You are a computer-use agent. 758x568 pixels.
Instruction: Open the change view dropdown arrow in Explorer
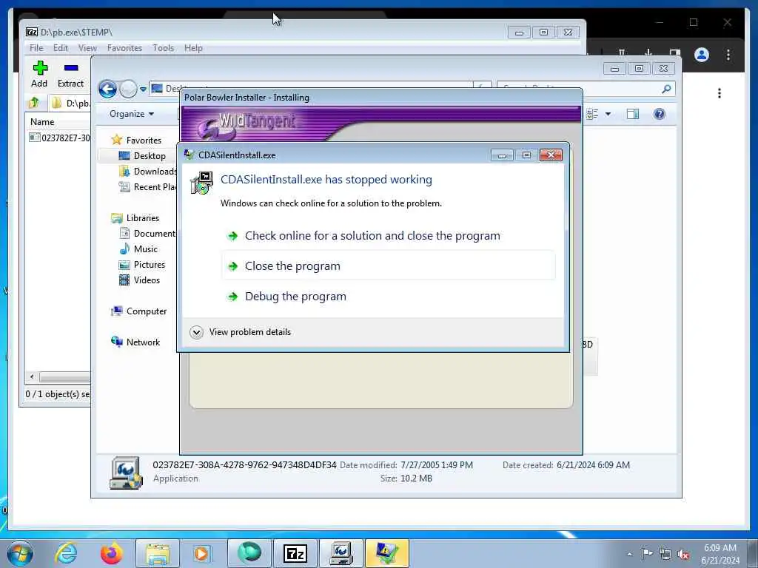click(608, 114)
